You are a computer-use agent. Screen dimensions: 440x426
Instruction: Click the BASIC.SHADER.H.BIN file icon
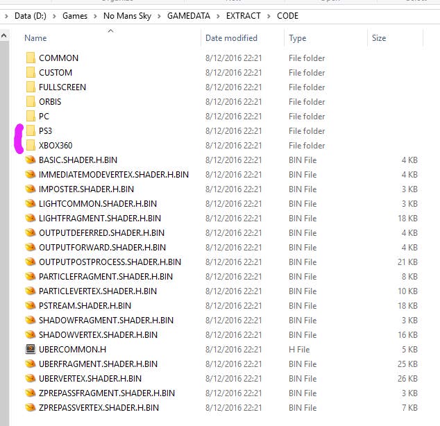point(31,160)
